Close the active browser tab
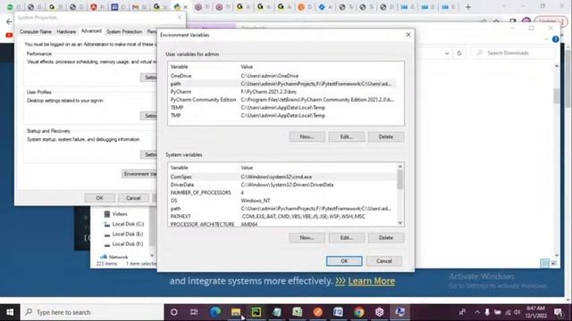The image size is (572, 321). tap(185, 7)
